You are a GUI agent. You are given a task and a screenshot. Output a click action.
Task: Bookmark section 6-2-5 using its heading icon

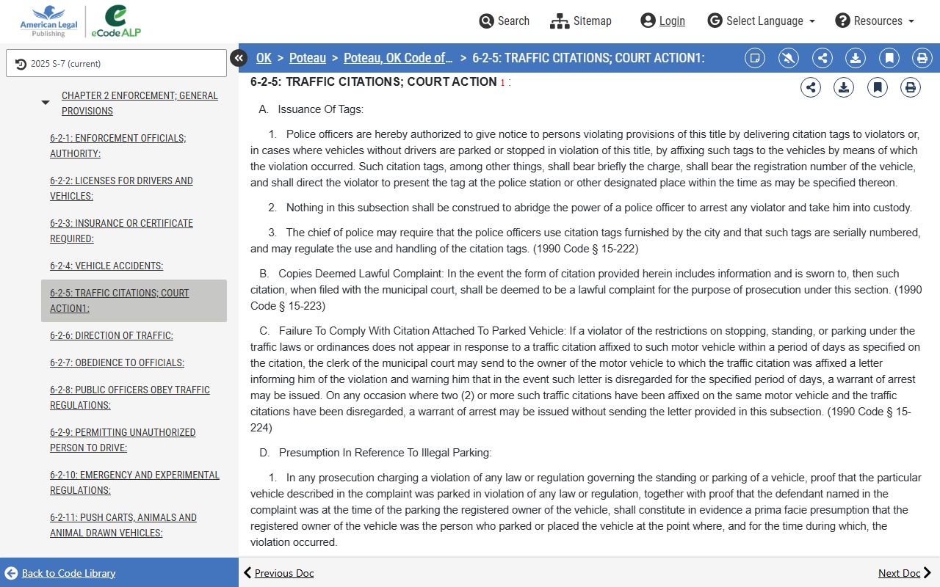(x=878, y=88)
